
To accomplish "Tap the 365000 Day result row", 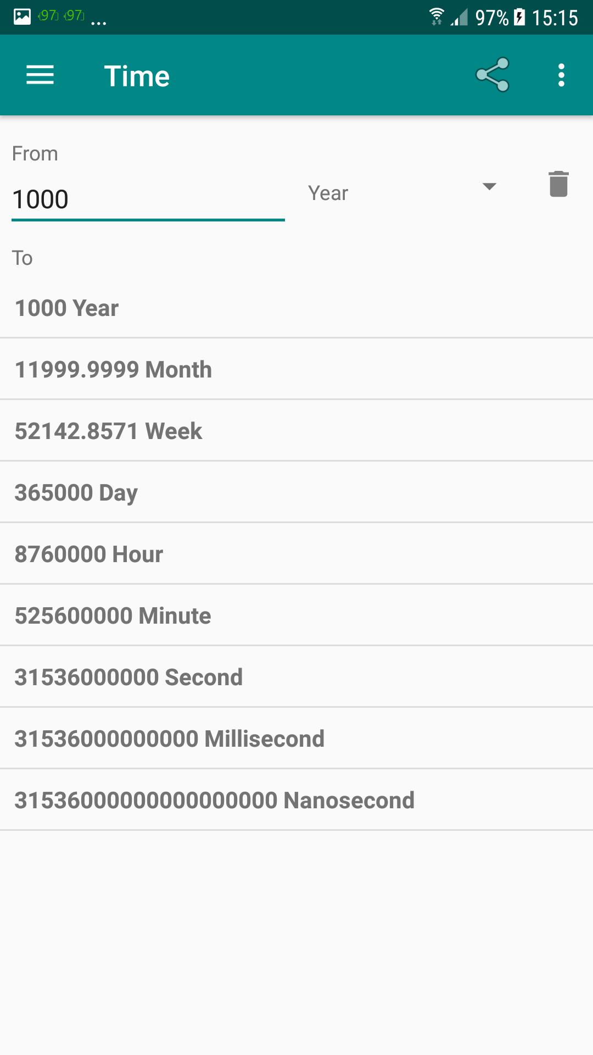I will [x=296, y=492].
